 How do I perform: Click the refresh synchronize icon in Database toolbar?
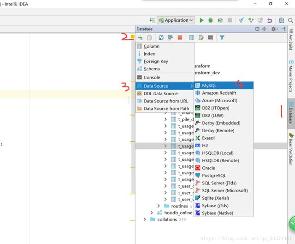point(161,37)
